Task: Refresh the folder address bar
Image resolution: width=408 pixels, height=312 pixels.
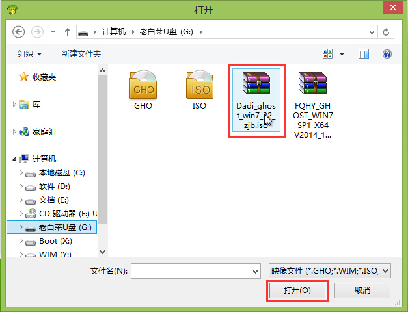Action: 386,32
